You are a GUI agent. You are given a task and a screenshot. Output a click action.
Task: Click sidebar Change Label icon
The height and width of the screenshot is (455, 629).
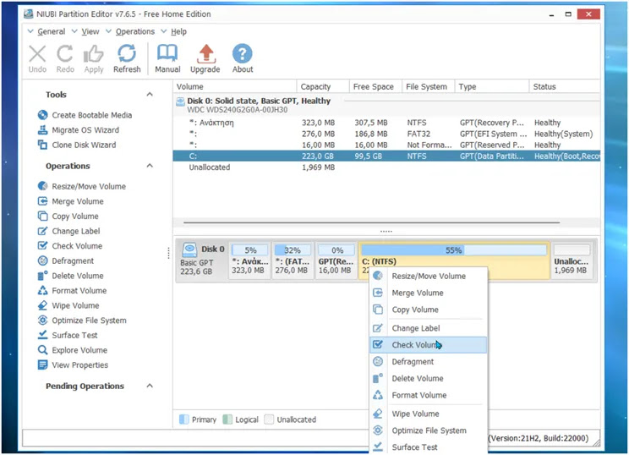(x=42, y=231)
